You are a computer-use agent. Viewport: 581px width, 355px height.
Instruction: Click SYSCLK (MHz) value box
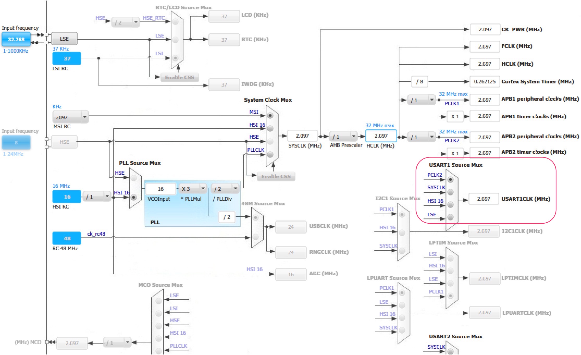pyautogui.click(x=302, y=136)
